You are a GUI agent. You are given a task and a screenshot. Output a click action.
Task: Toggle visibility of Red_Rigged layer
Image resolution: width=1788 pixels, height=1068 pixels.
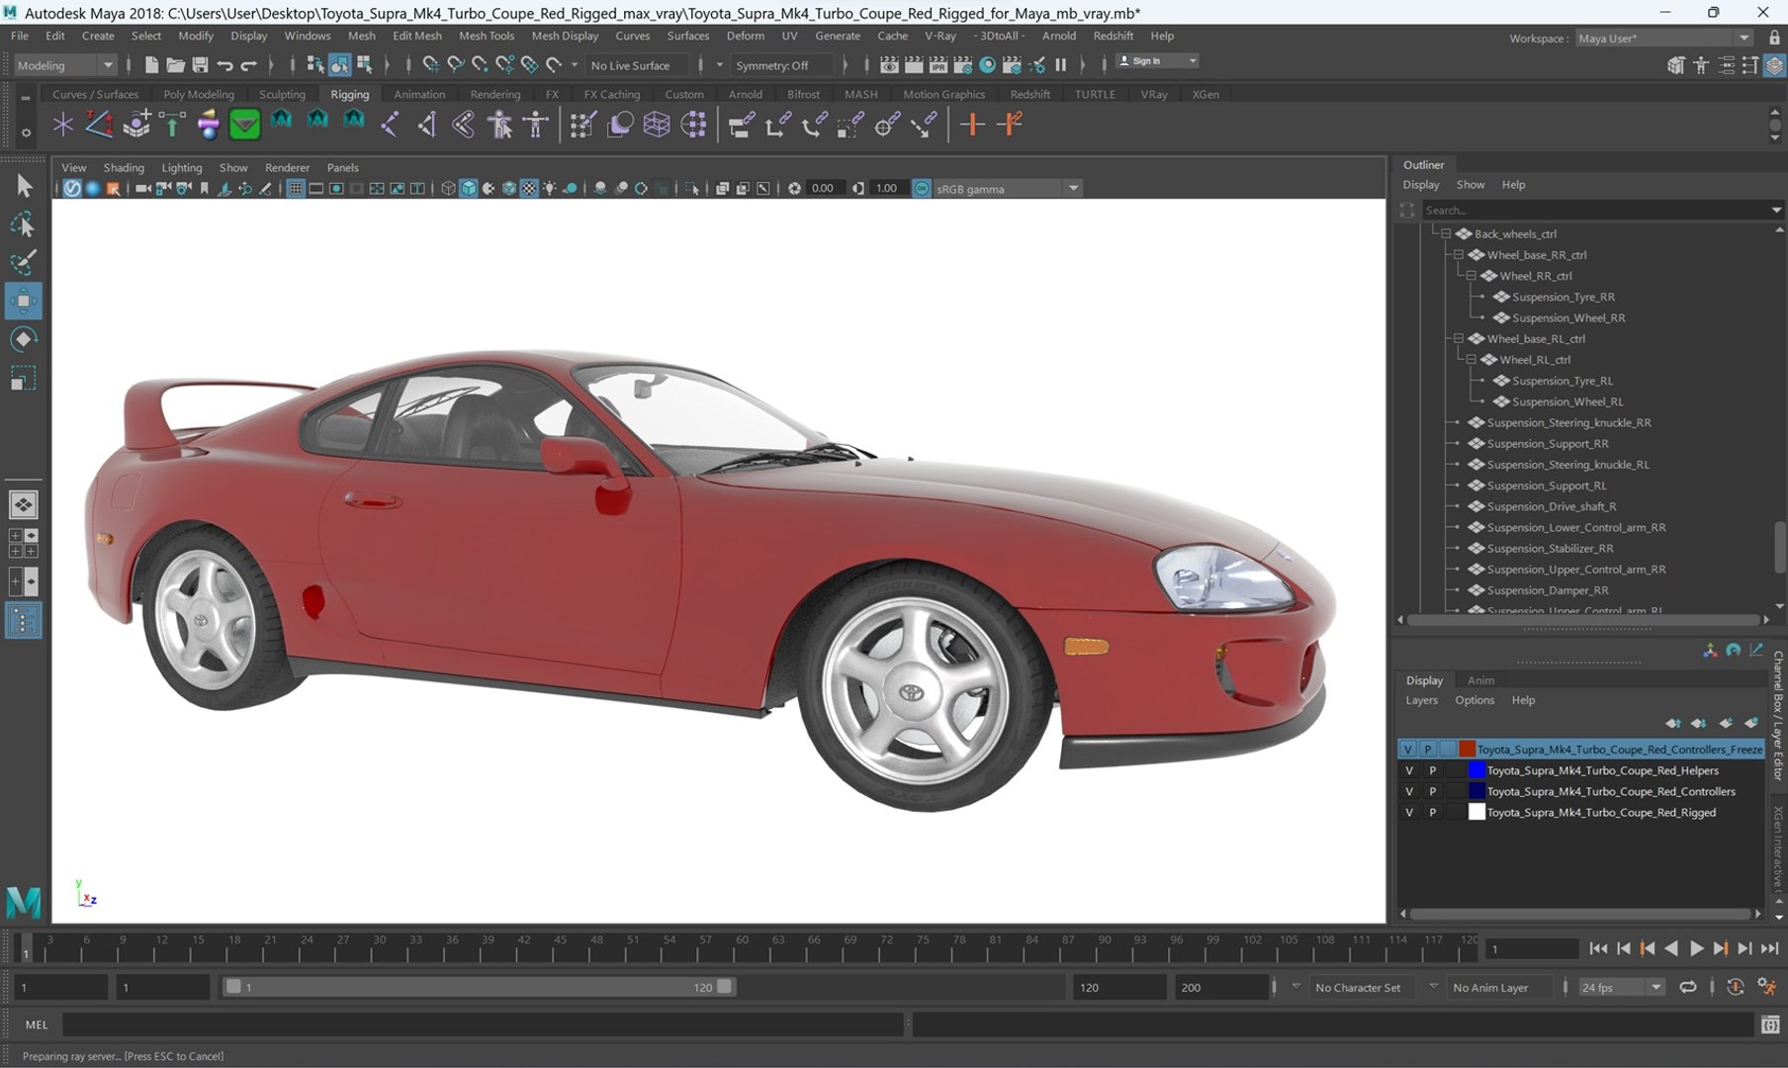pyautogui.click(x=1409, y=812)
